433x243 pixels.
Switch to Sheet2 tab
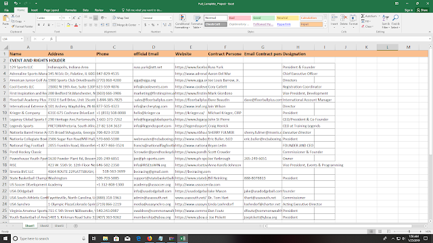pos(44,225)
